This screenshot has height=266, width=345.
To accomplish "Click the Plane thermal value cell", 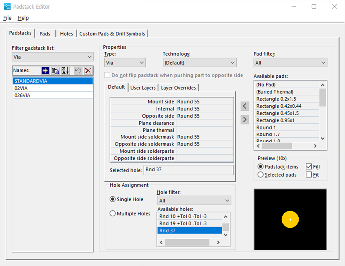I will [x=204, y=130].
